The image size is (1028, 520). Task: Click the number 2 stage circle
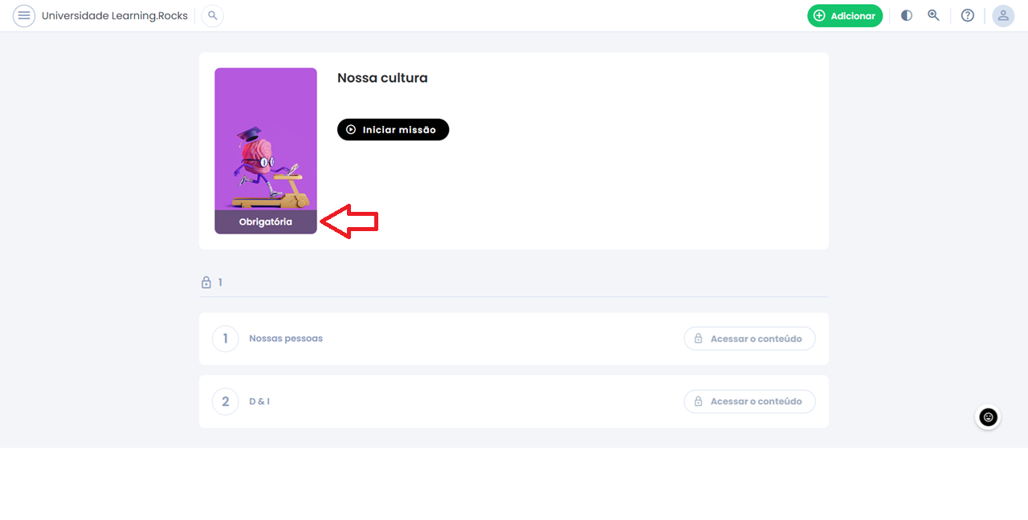pos(226,401)
